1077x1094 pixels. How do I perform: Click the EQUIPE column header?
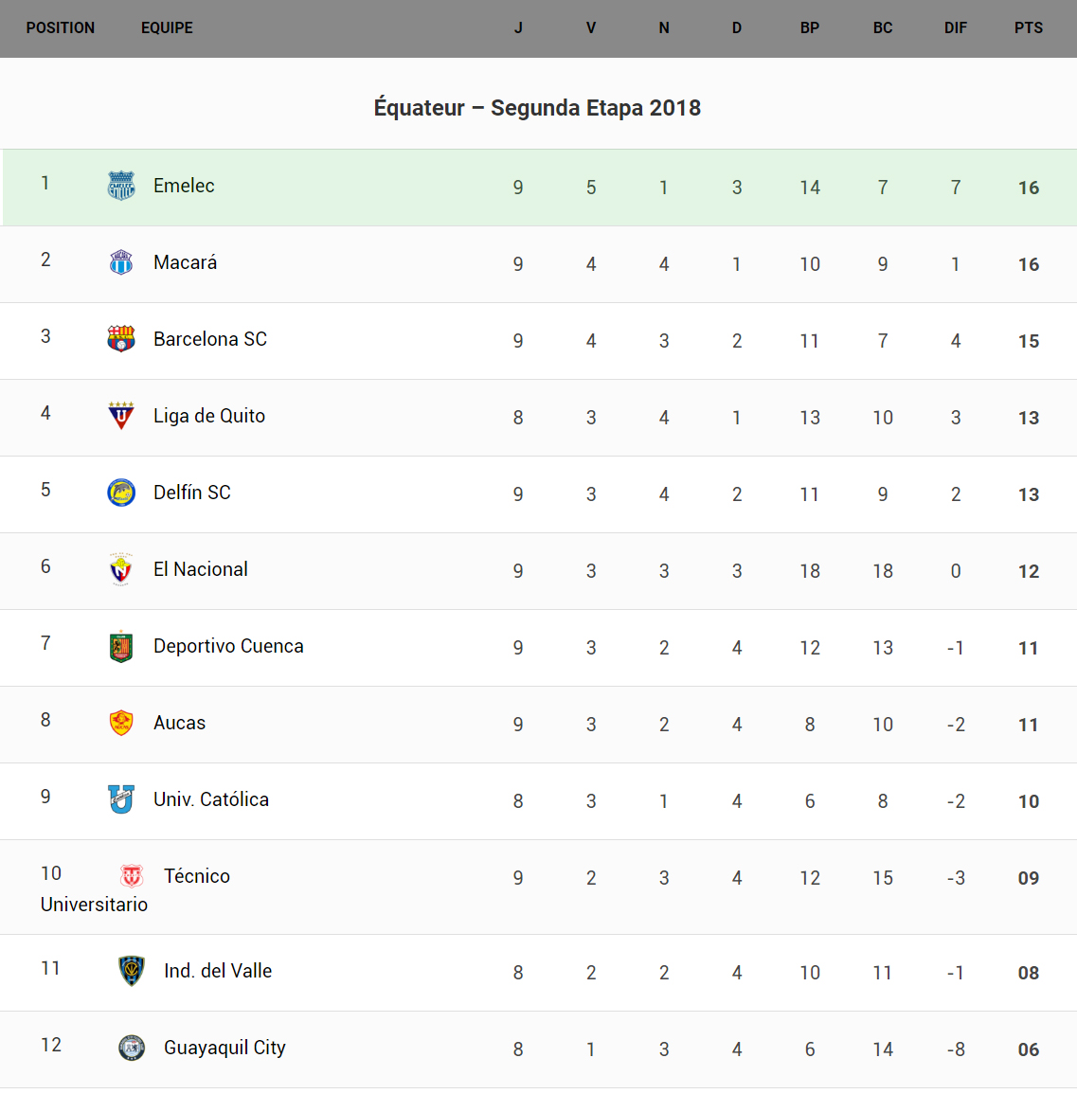(167, 28)
